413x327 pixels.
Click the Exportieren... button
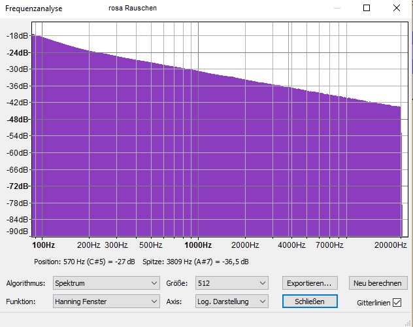tap(310, 283)
